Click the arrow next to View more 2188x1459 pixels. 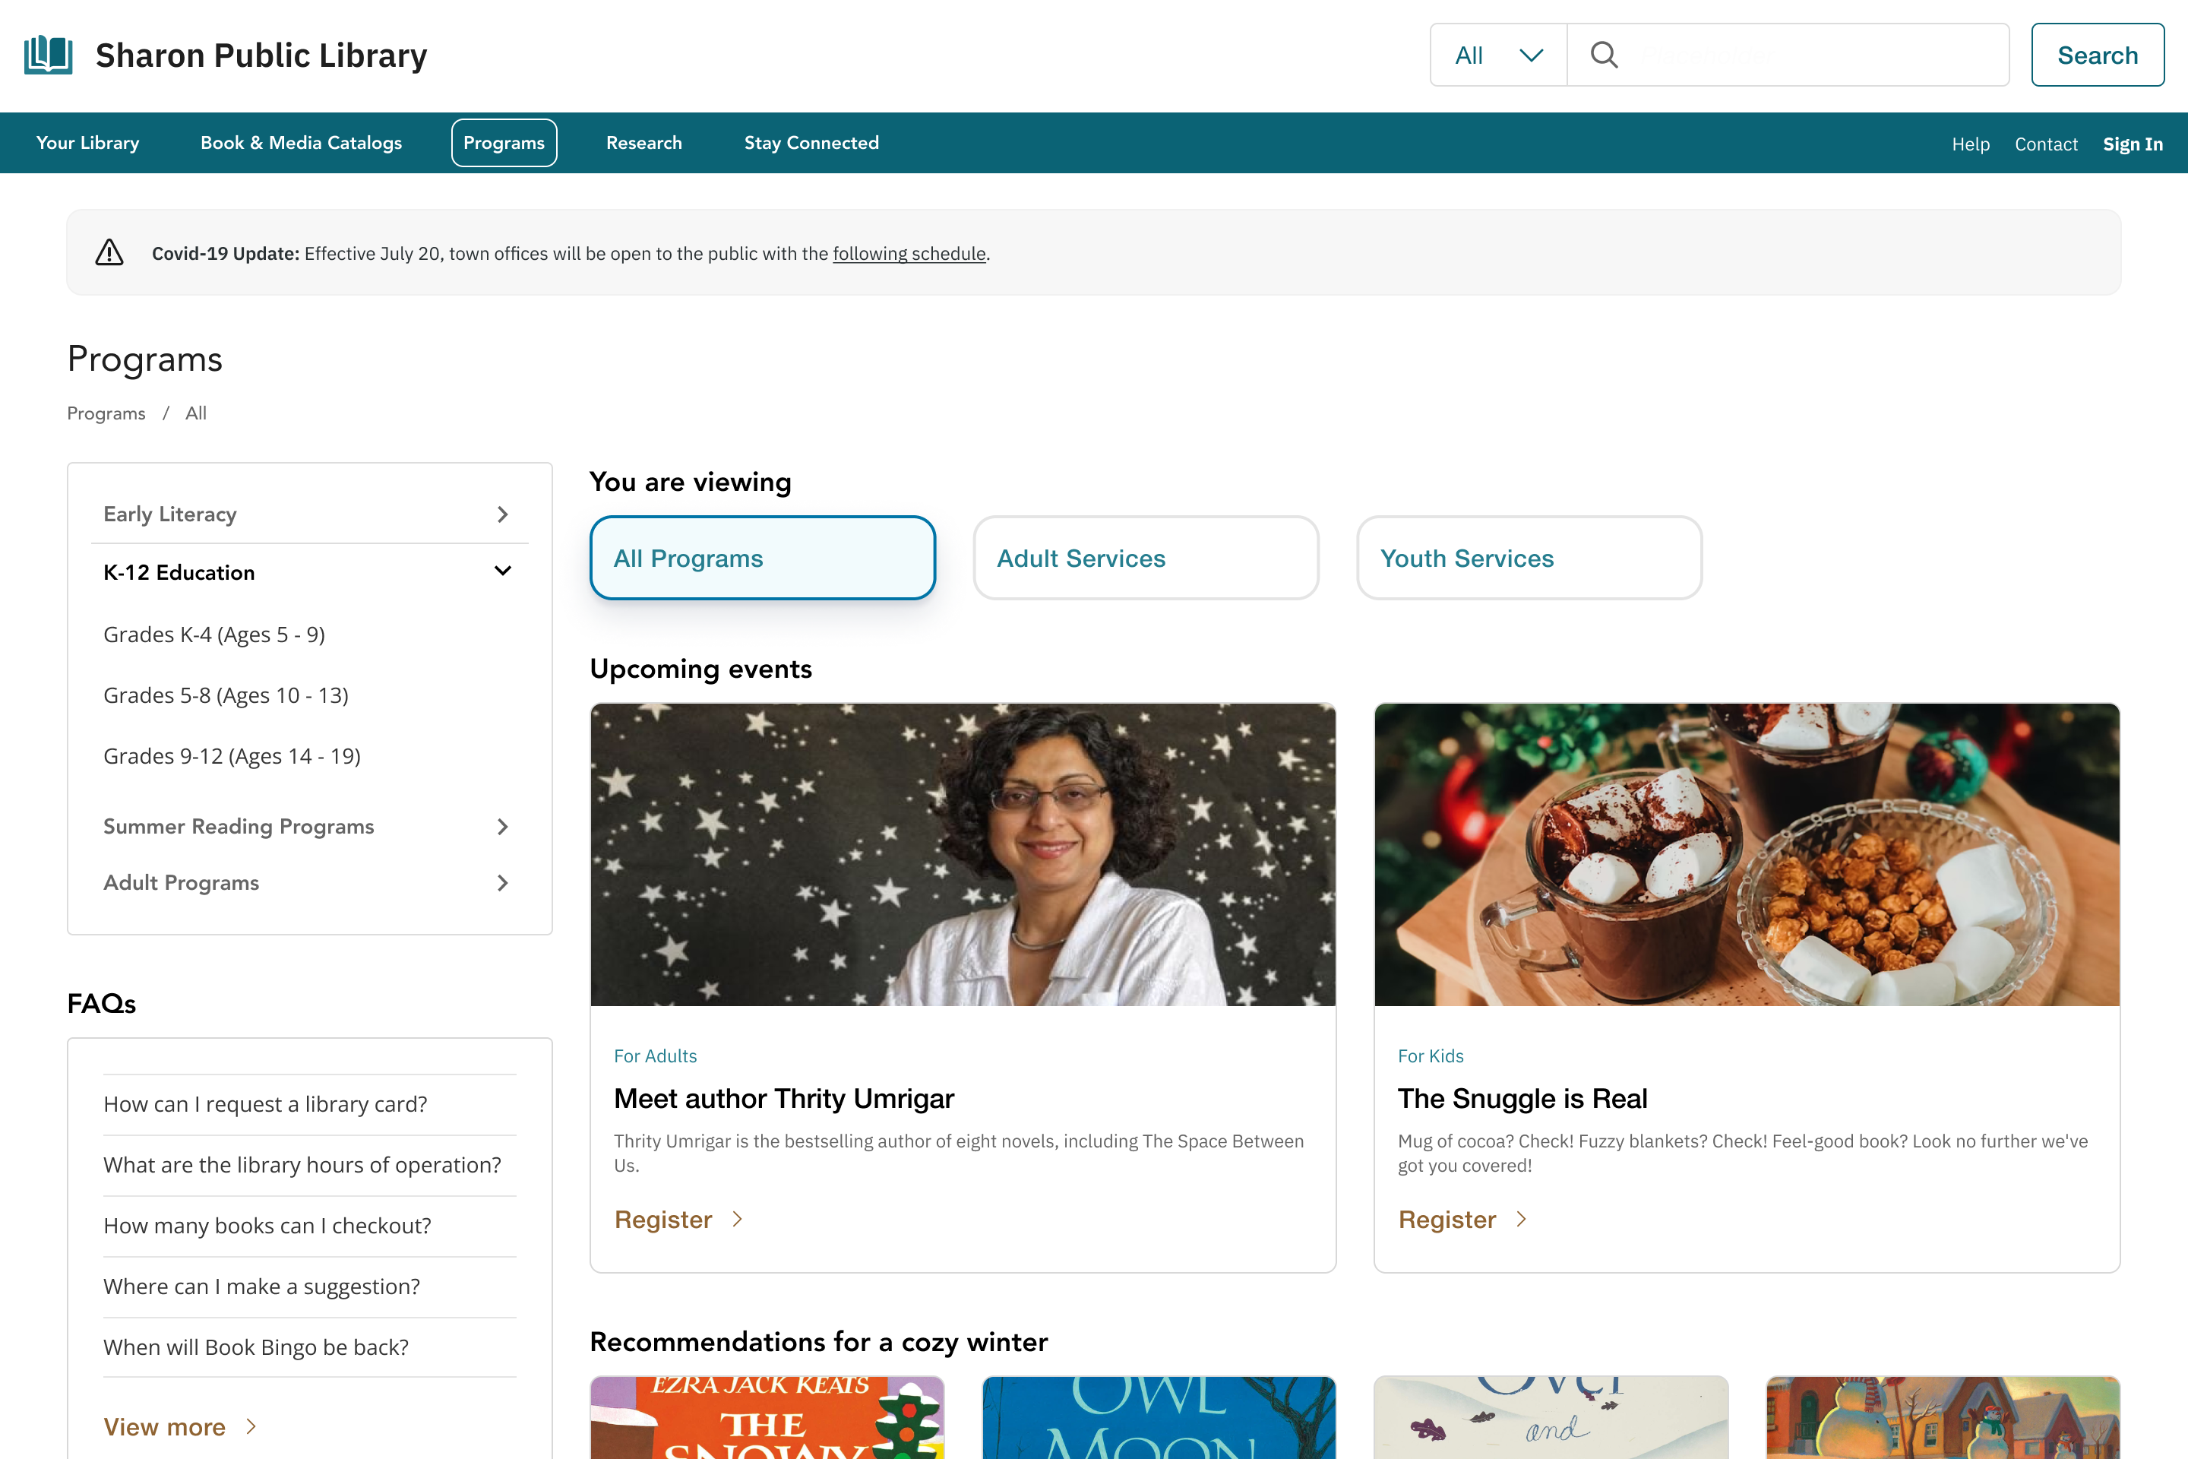(x=251, y=1426)
